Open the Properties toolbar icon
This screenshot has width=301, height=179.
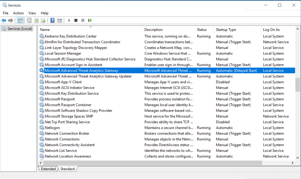click(29, 20)
